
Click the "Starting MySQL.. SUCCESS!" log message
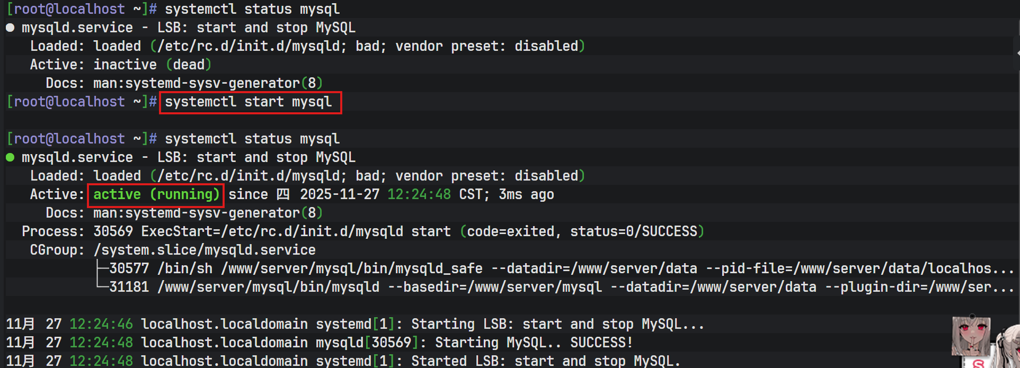click(534, 343)
